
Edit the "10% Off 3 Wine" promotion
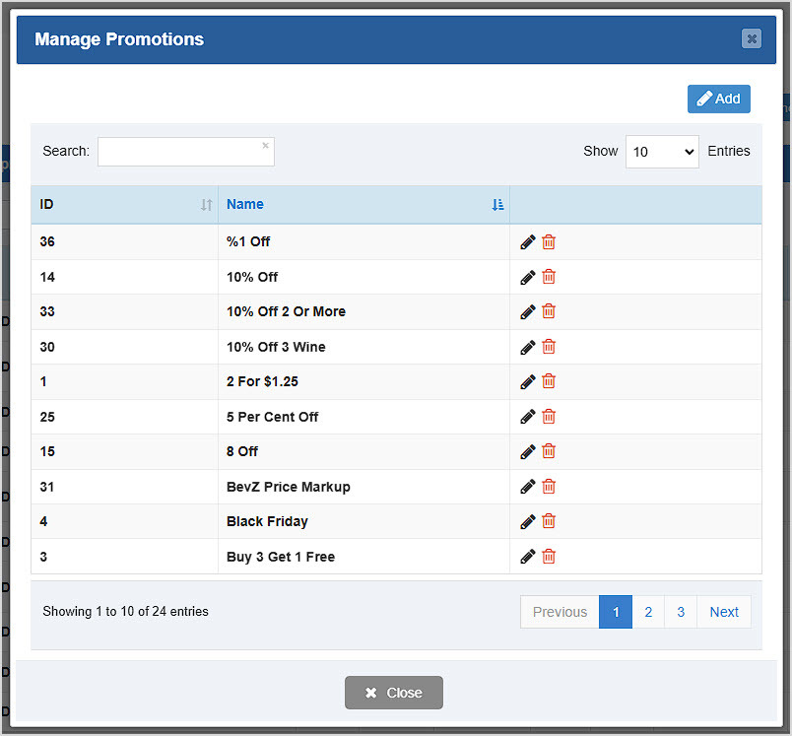click(527, 347)
